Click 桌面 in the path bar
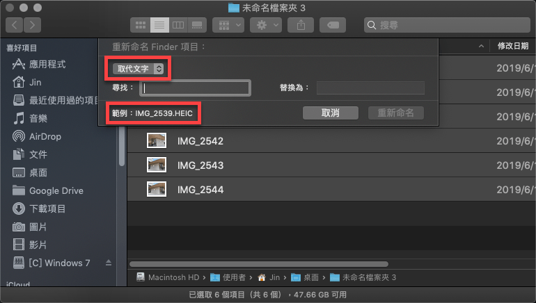536x303 pixels. pos(305,277)
